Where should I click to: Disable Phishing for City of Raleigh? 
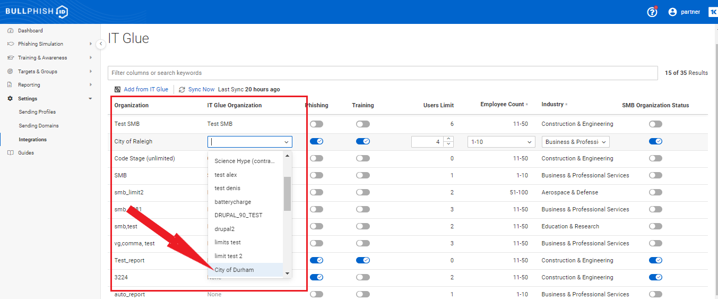316,141
